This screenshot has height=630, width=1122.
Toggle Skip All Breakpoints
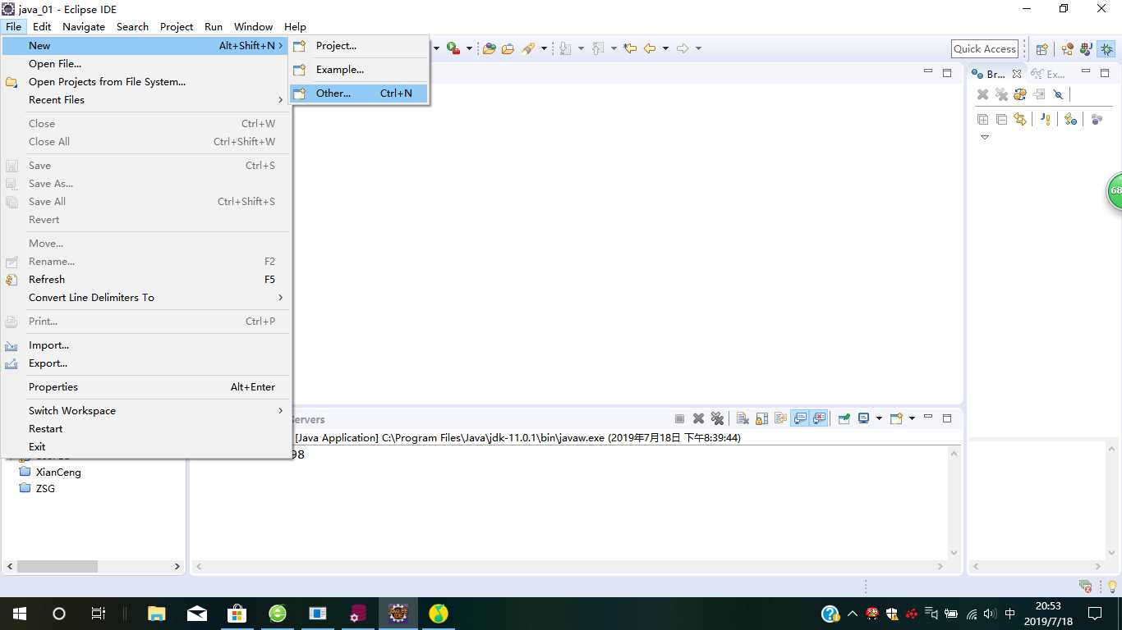(1058, 94)
